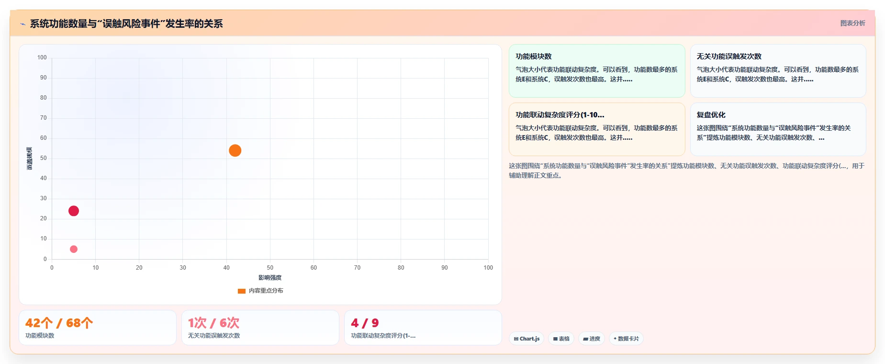Click the 无关功能误触发次数 label under 1次 / 6次
This screenshot has width=885, height=364.
click(214, 336)
